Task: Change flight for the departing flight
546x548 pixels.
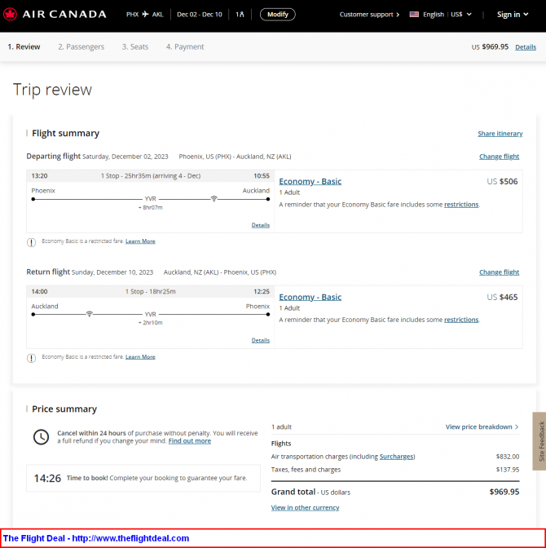Action: click(x=499, y=157)
